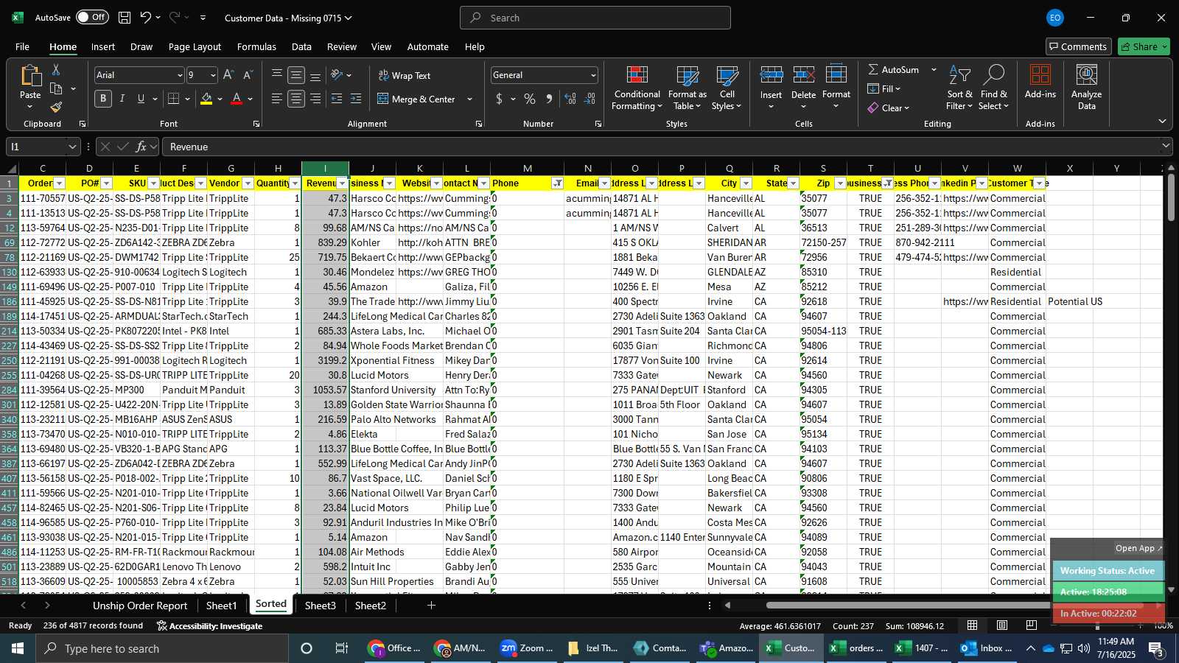Increase decimal places
The width and height of the screenshot is (1179, 663).
coord(570,99)
